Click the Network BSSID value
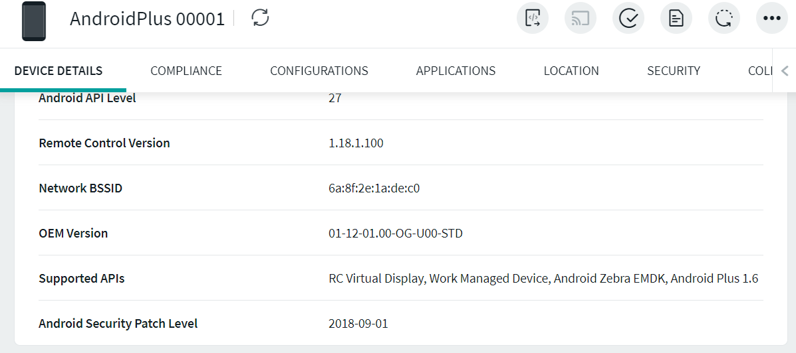The image size is (796, 353). click(374, 188)
